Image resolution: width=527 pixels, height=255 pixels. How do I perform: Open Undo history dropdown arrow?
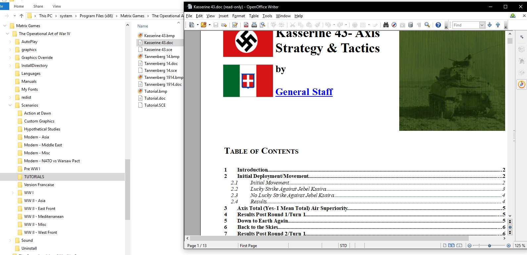tap(334, 25)
